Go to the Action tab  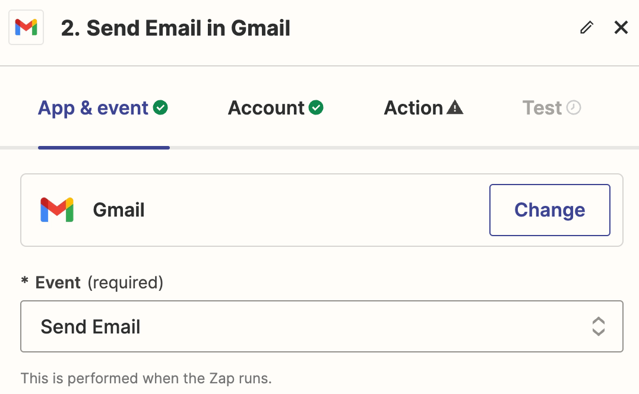click(x=414, y=108)
